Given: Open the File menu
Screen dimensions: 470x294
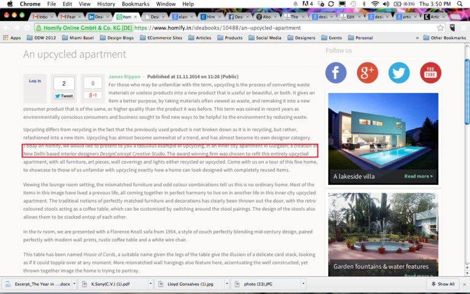Looking at the screenshot, I should click(51, 4).
